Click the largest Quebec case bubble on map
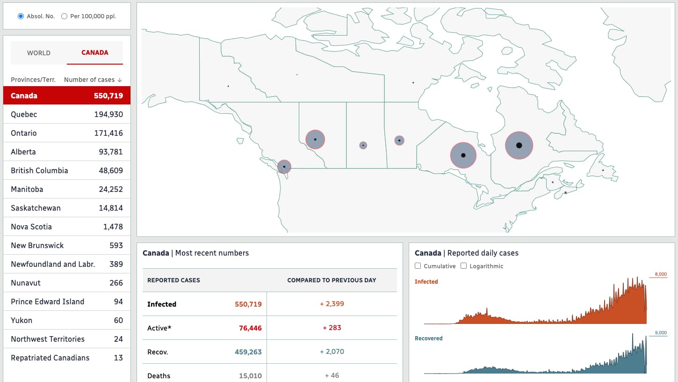 [519, 145]
